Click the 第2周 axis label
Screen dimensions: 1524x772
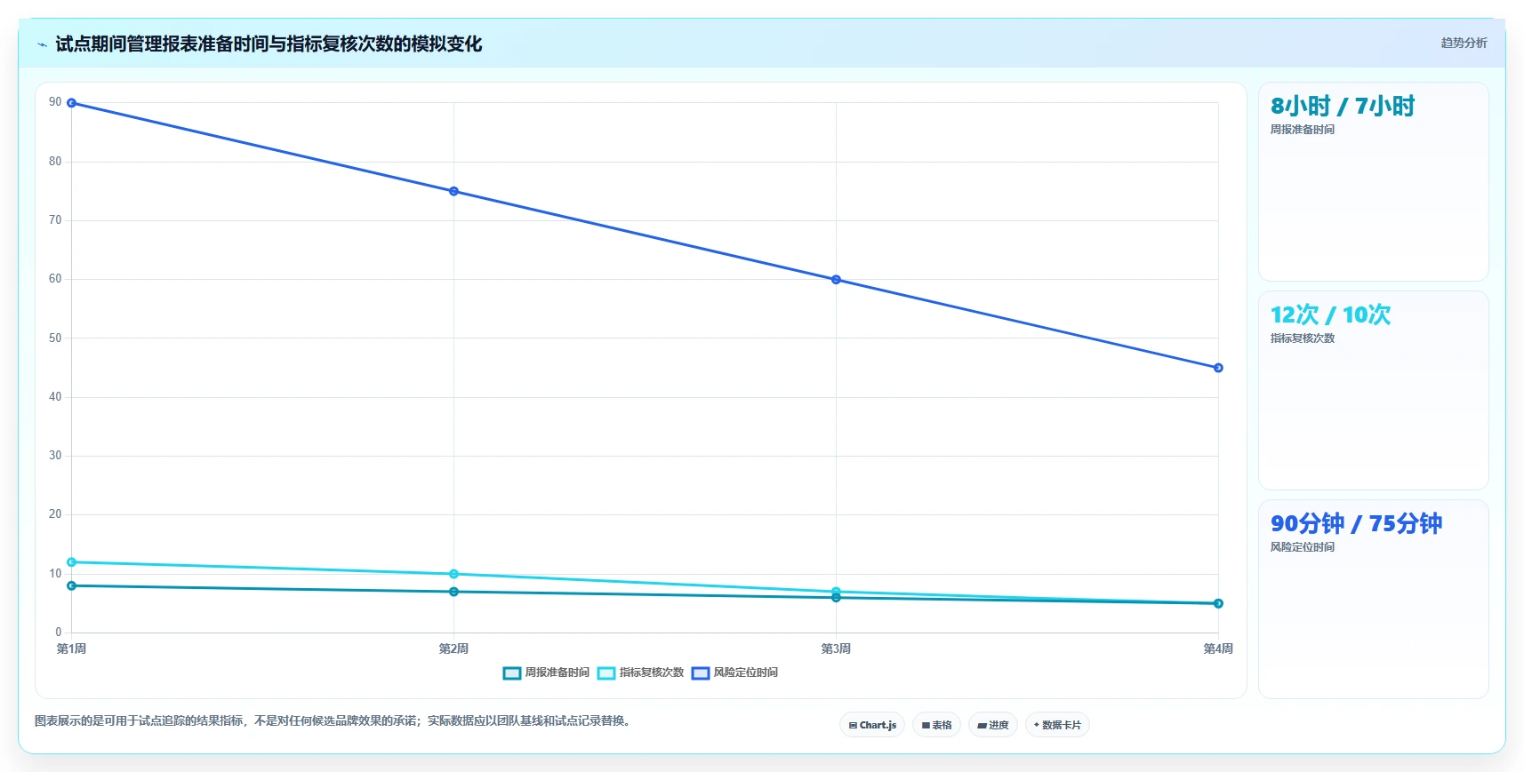point(453,649)
